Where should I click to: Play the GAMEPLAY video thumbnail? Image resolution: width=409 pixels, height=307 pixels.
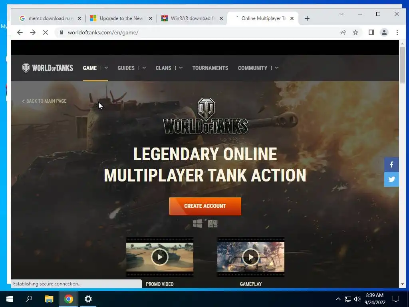[251, 257]
